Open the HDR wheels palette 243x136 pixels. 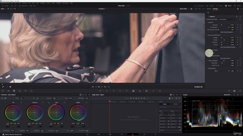pyautogui.click(x=20, y=91)
